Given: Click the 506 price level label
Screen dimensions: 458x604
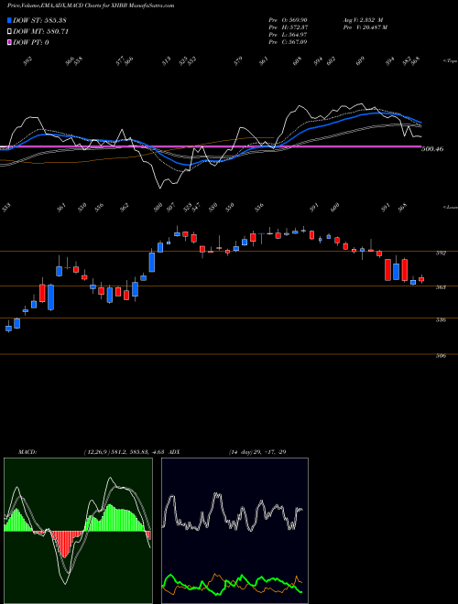Looking at the screenshot, I should pyautogui.click(x=441, y=356).
